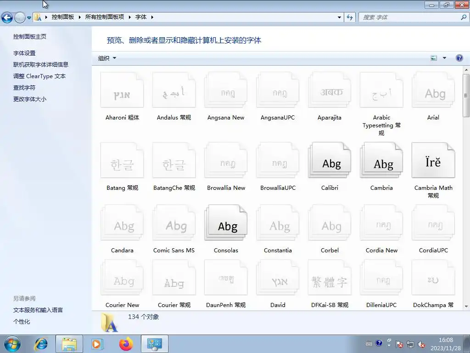Select the Cordia New font icon
This screenshot has height=353, width=470.
coord(381,223)
